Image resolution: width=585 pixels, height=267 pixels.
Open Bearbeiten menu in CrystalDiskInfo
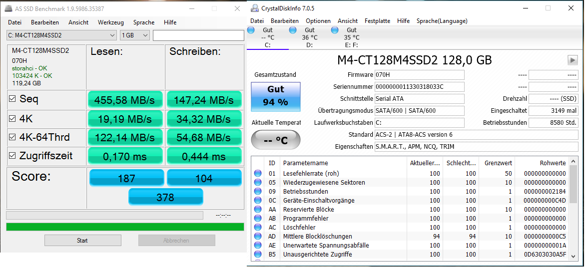pos(285,21)
